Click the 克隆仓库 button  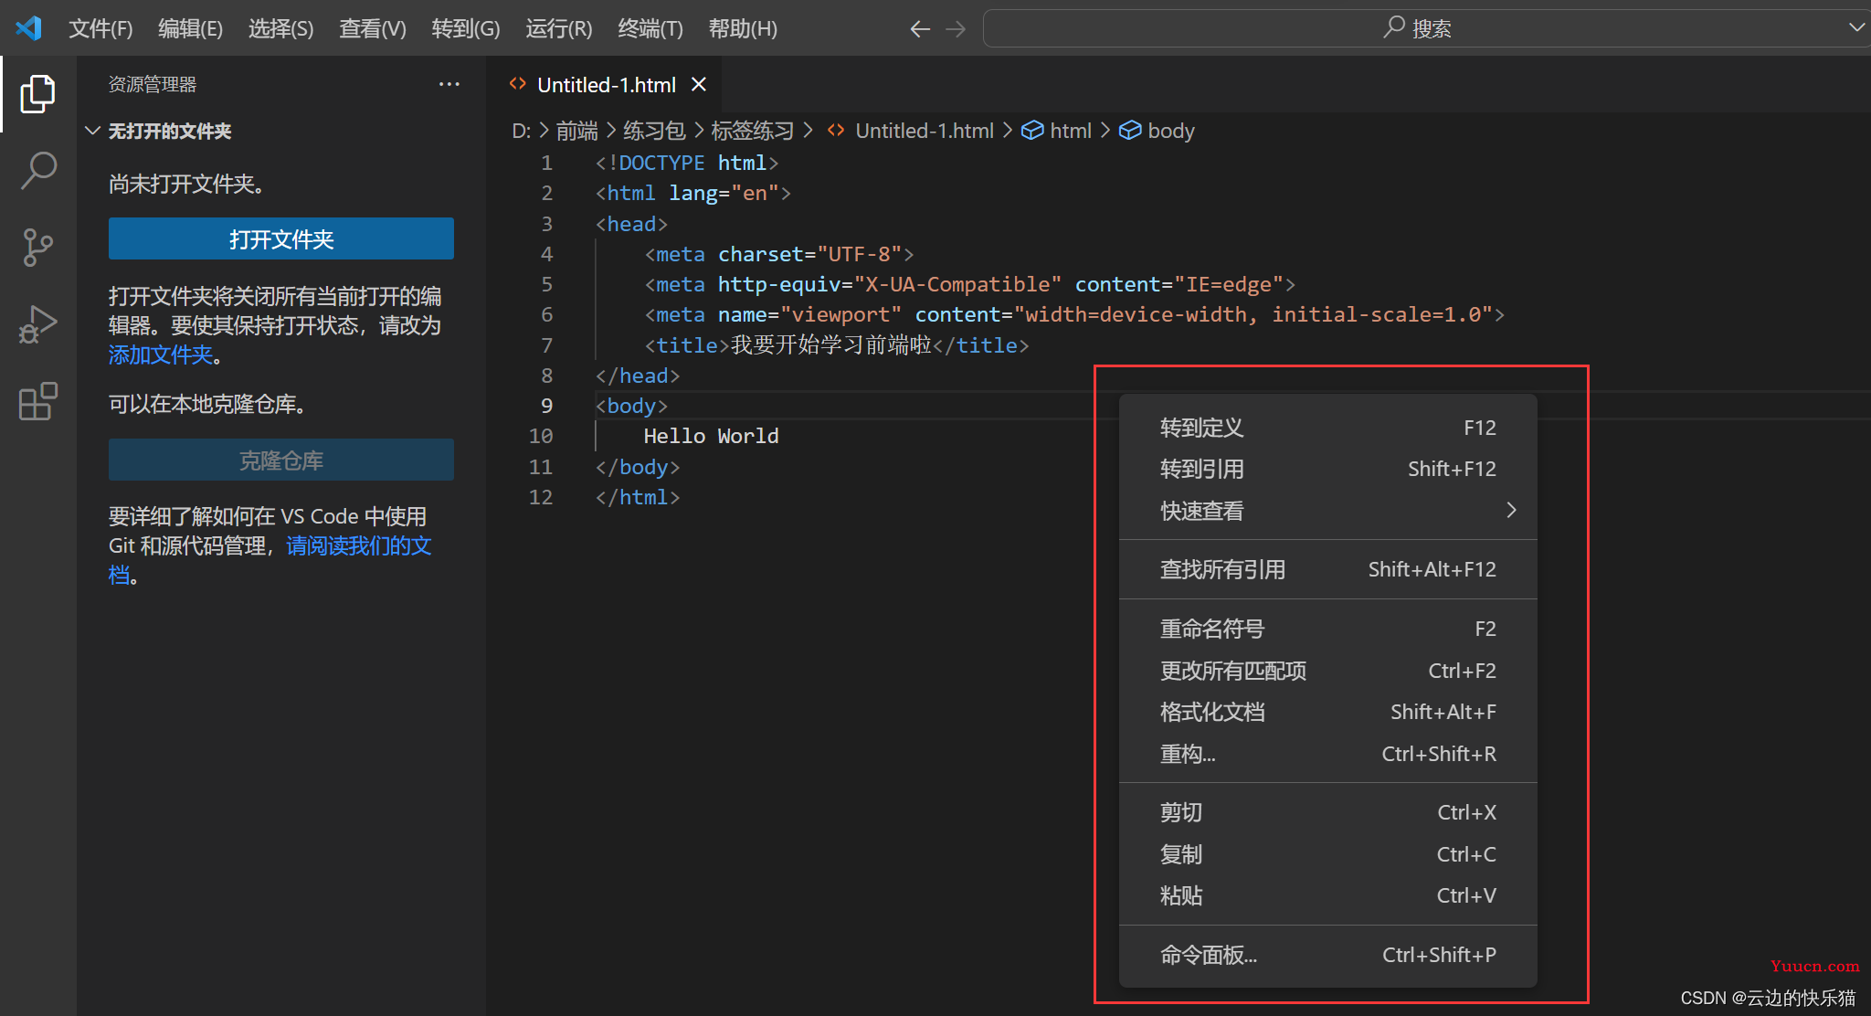pos(281,460)
